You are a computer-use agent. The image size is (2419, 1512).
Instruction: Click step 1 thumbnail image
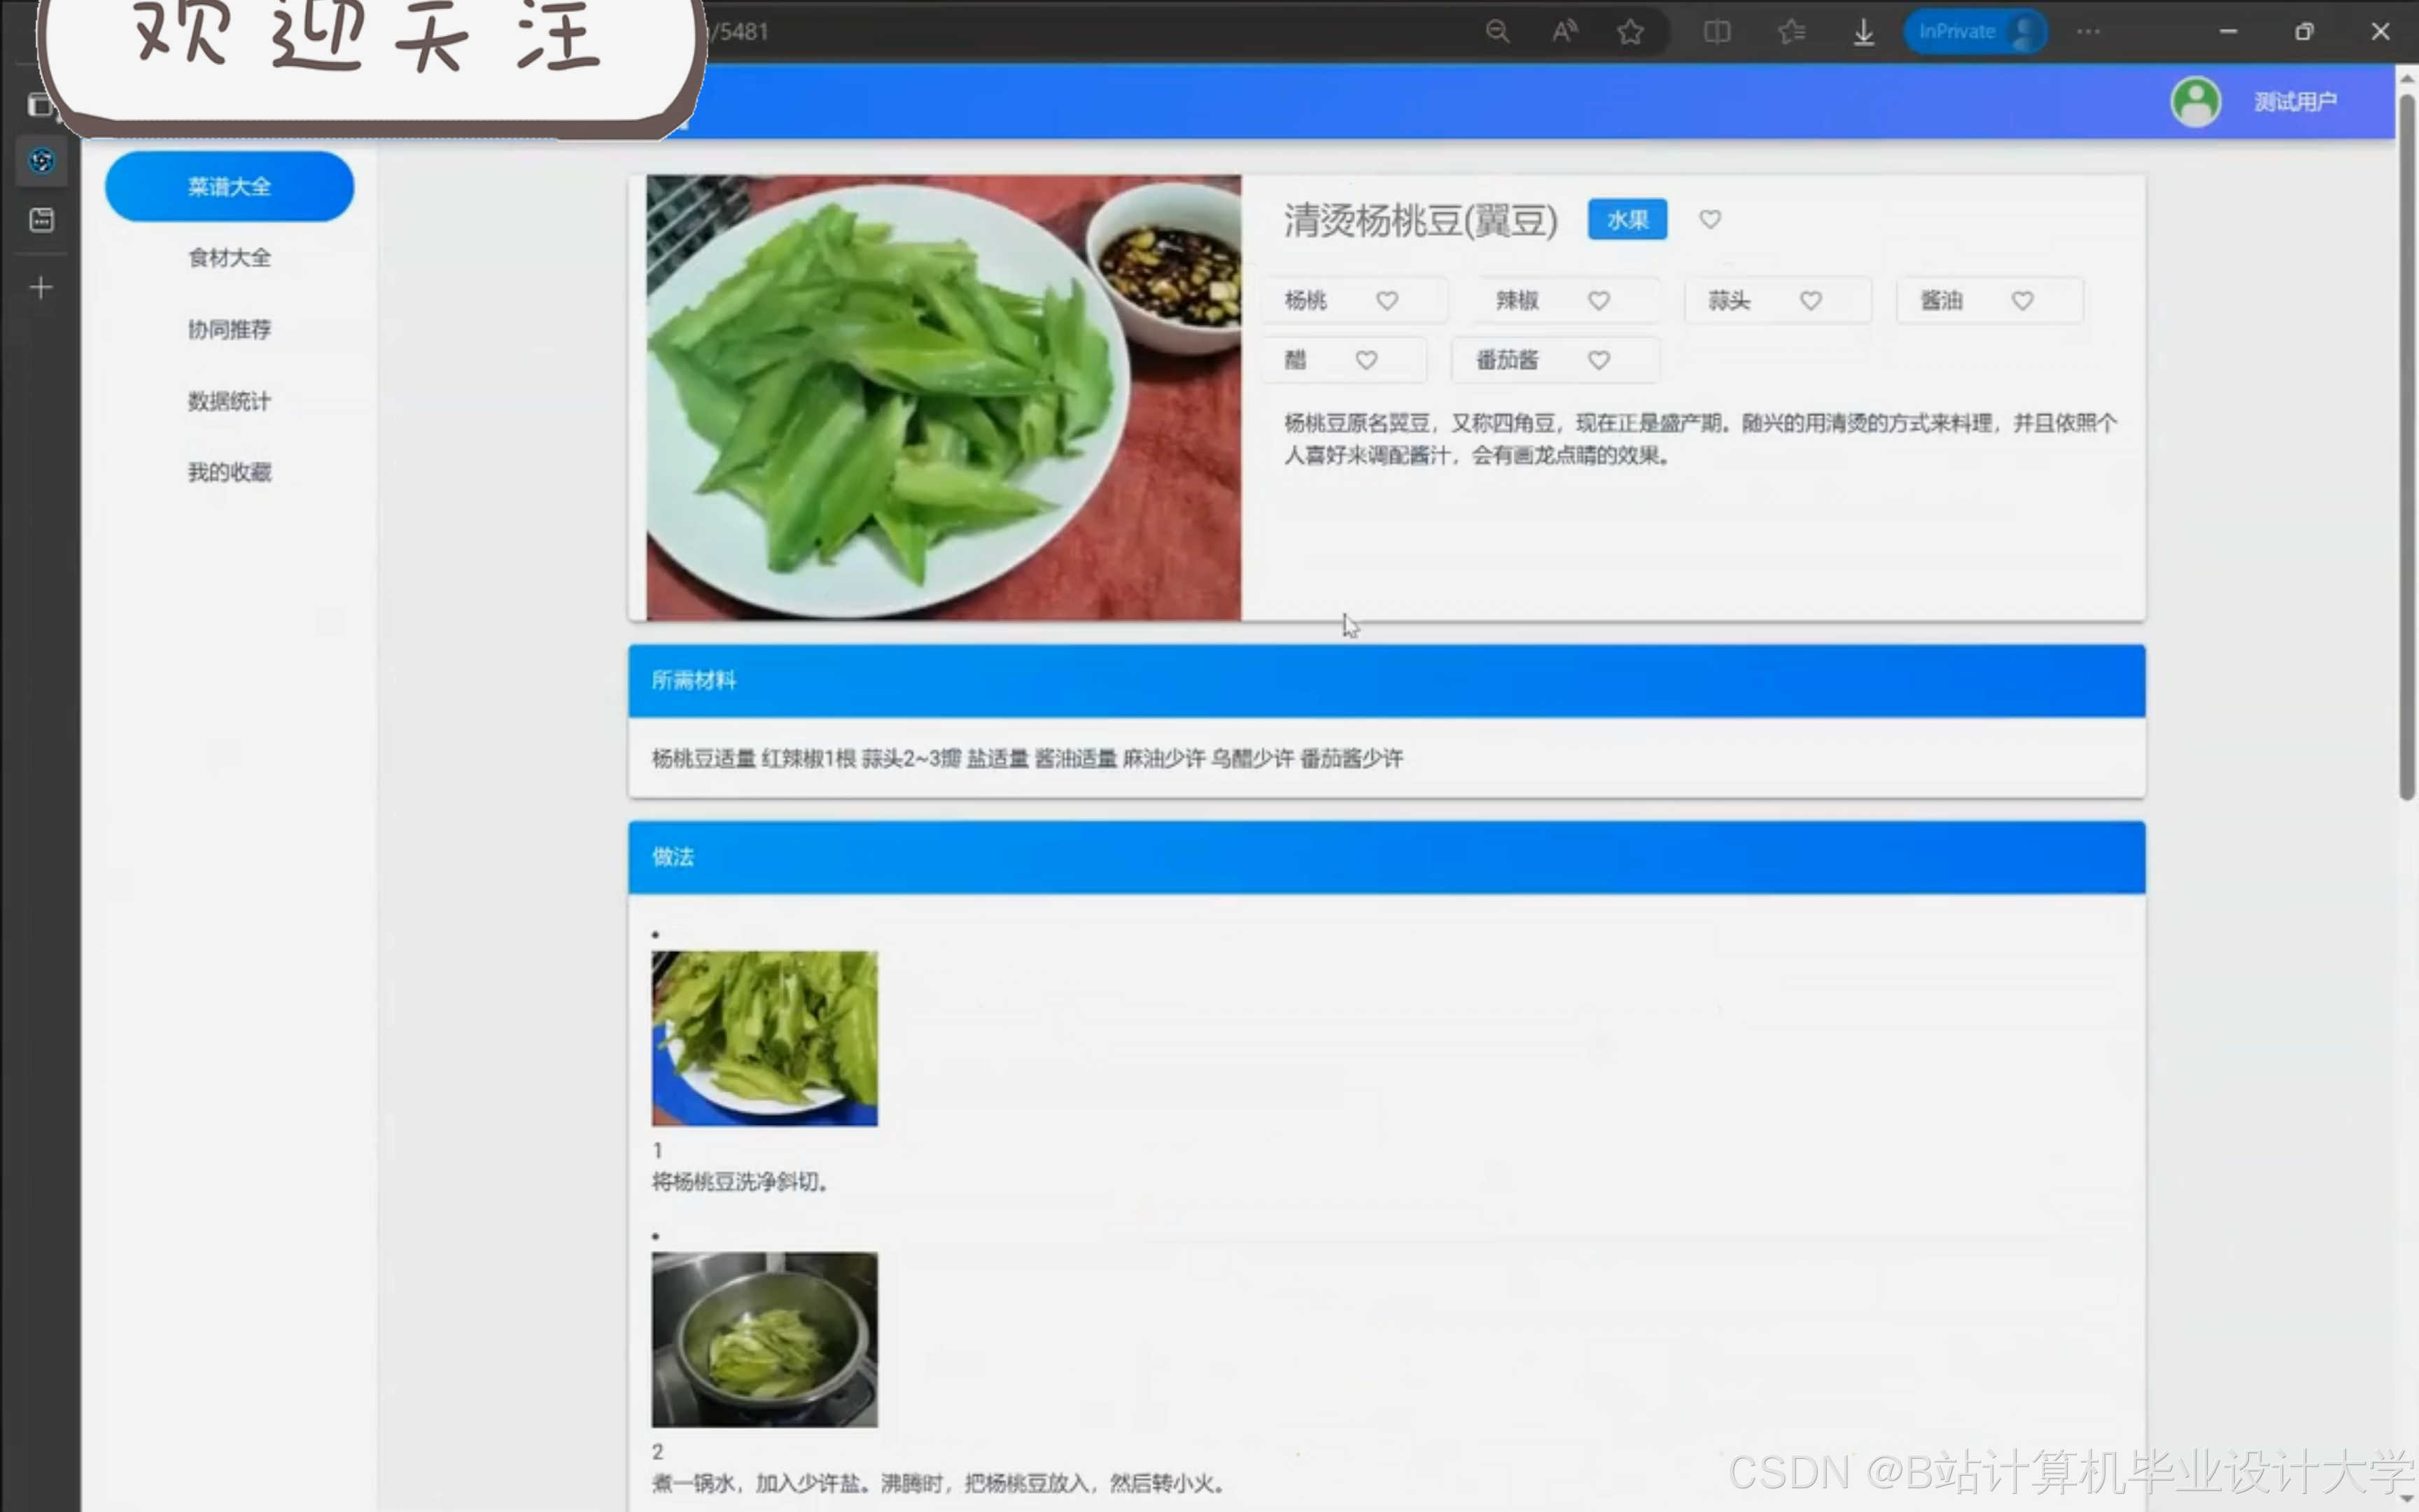tap(764, 1037)
